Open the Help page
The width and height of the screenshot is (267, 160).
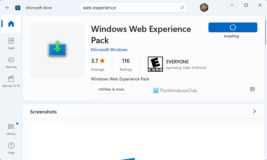(x=11, y=148)
